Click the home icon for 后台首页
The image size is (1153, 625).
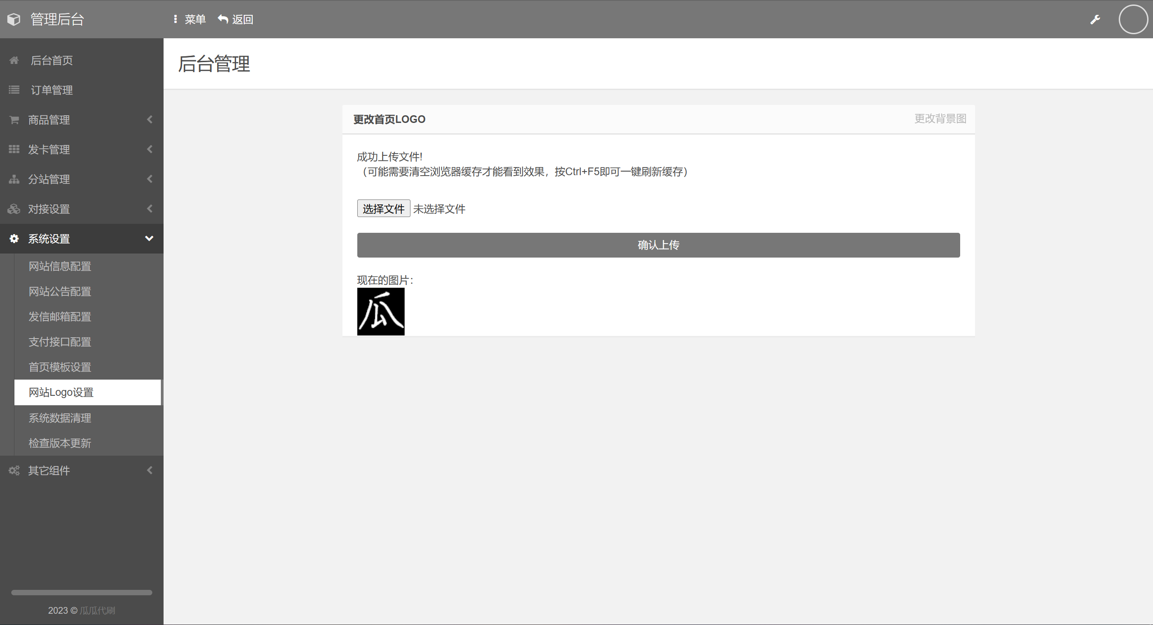pyautogui.click(x=14, y=60)
